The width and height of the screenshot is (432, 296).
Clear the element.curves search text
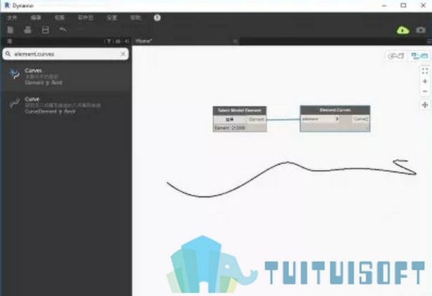[x=123, y=54]
